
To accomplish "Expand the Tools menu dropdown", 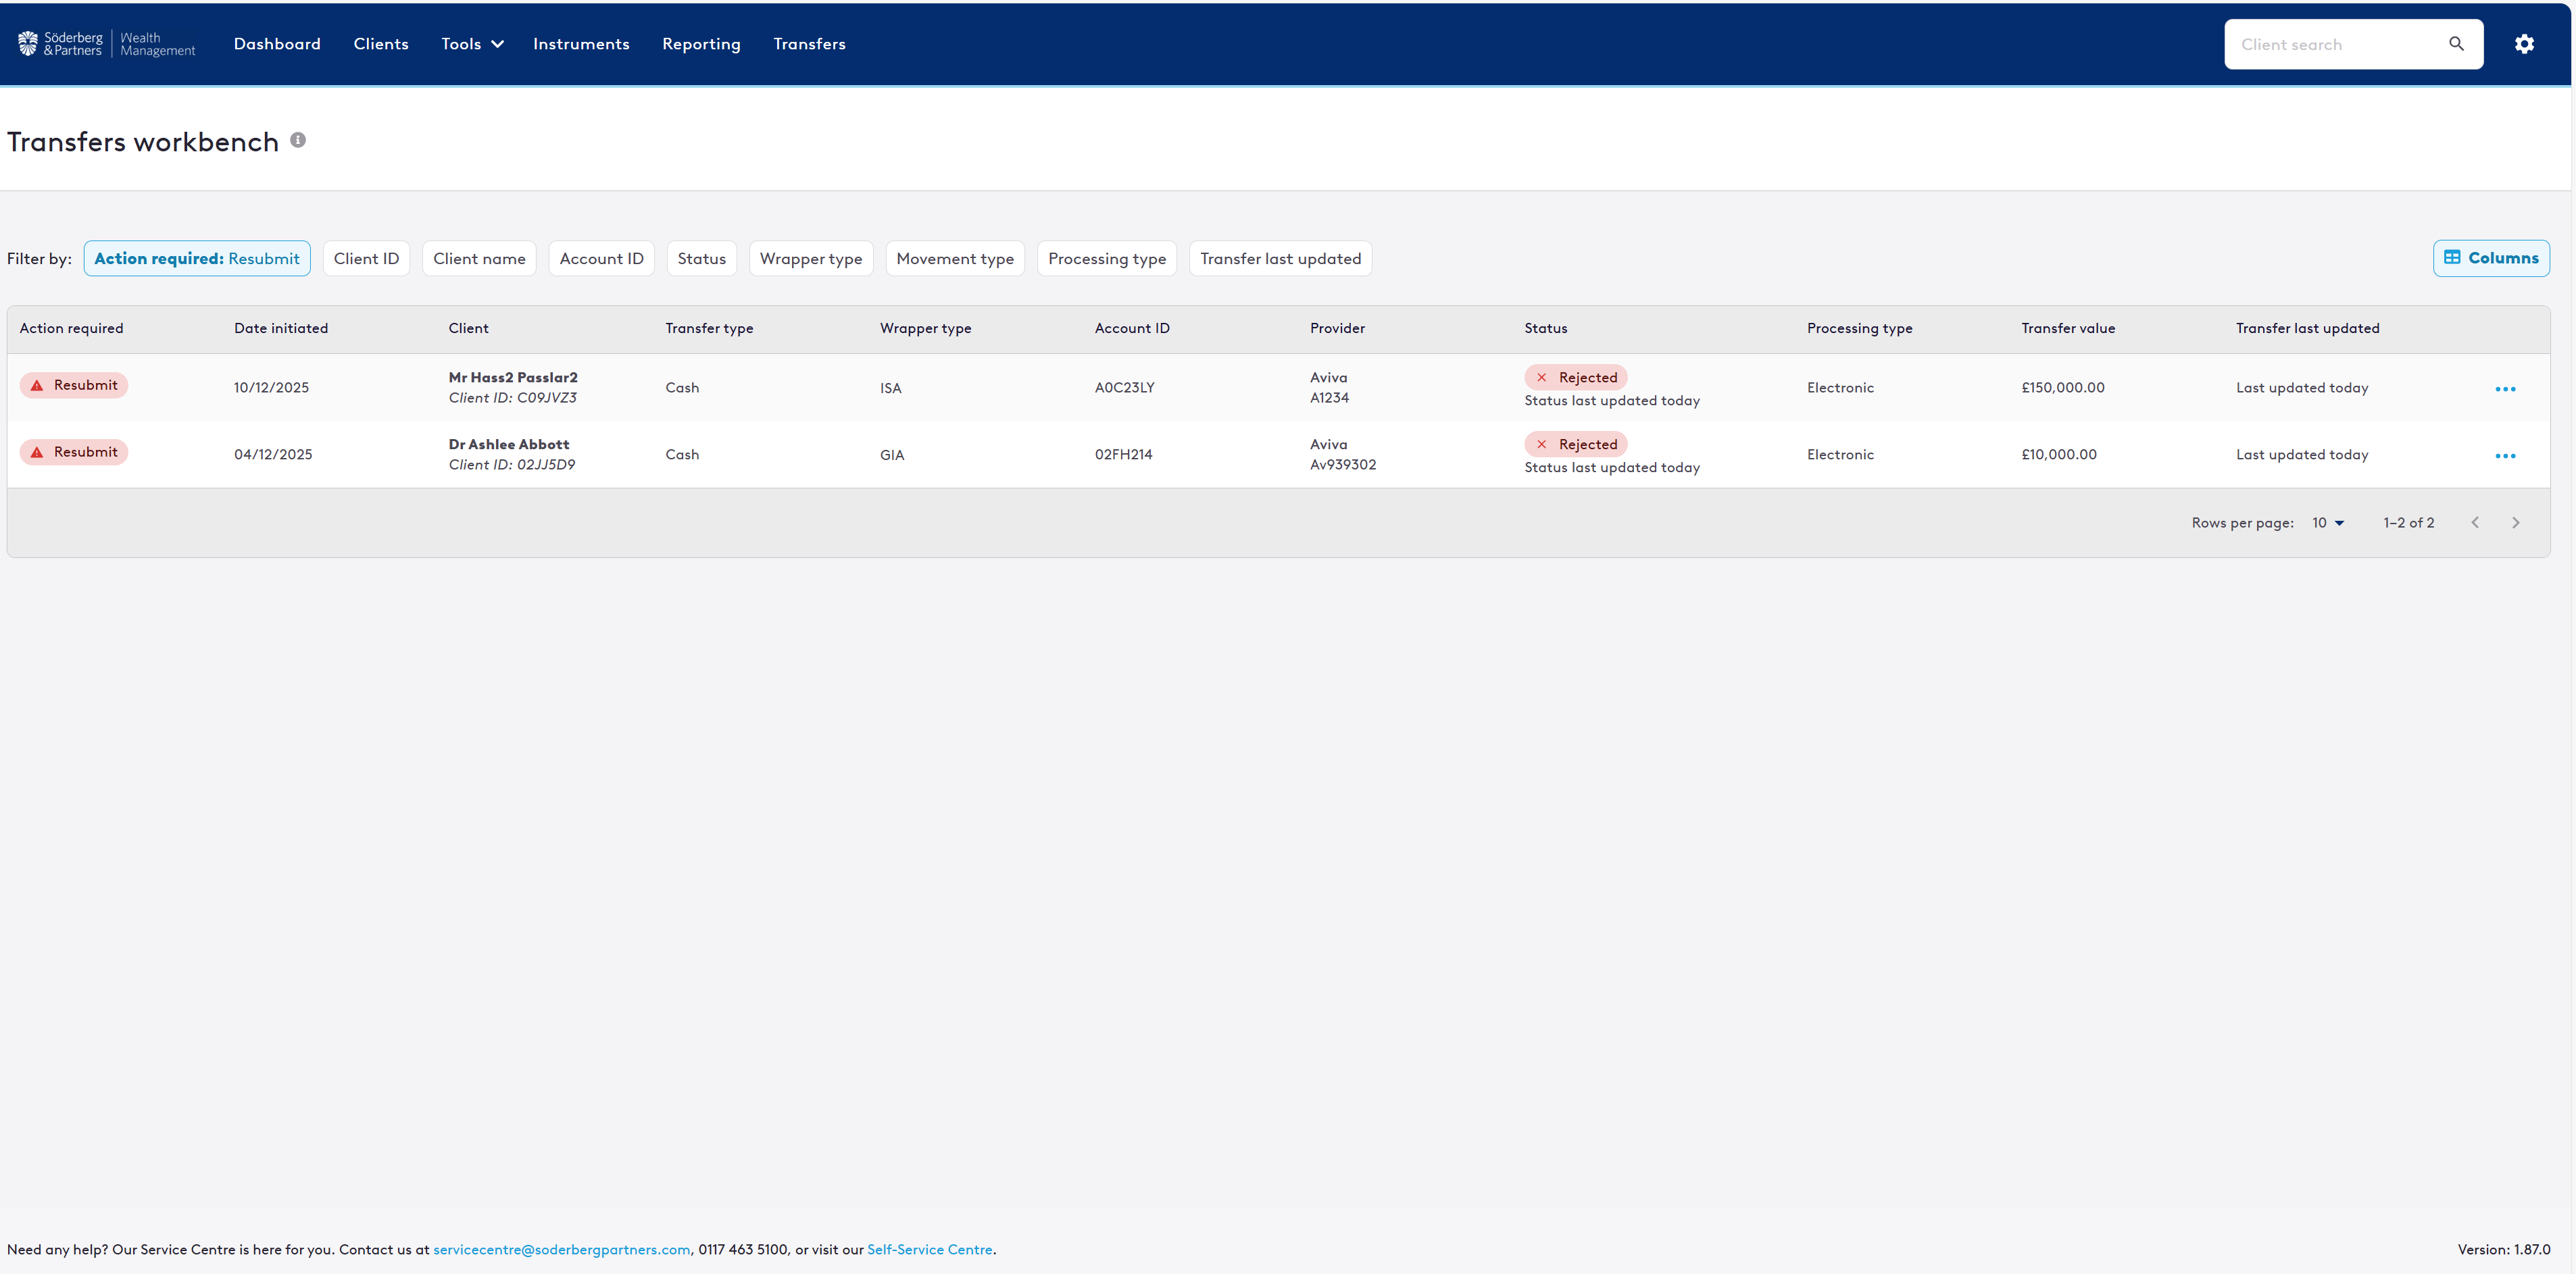I will pos(472,44).
